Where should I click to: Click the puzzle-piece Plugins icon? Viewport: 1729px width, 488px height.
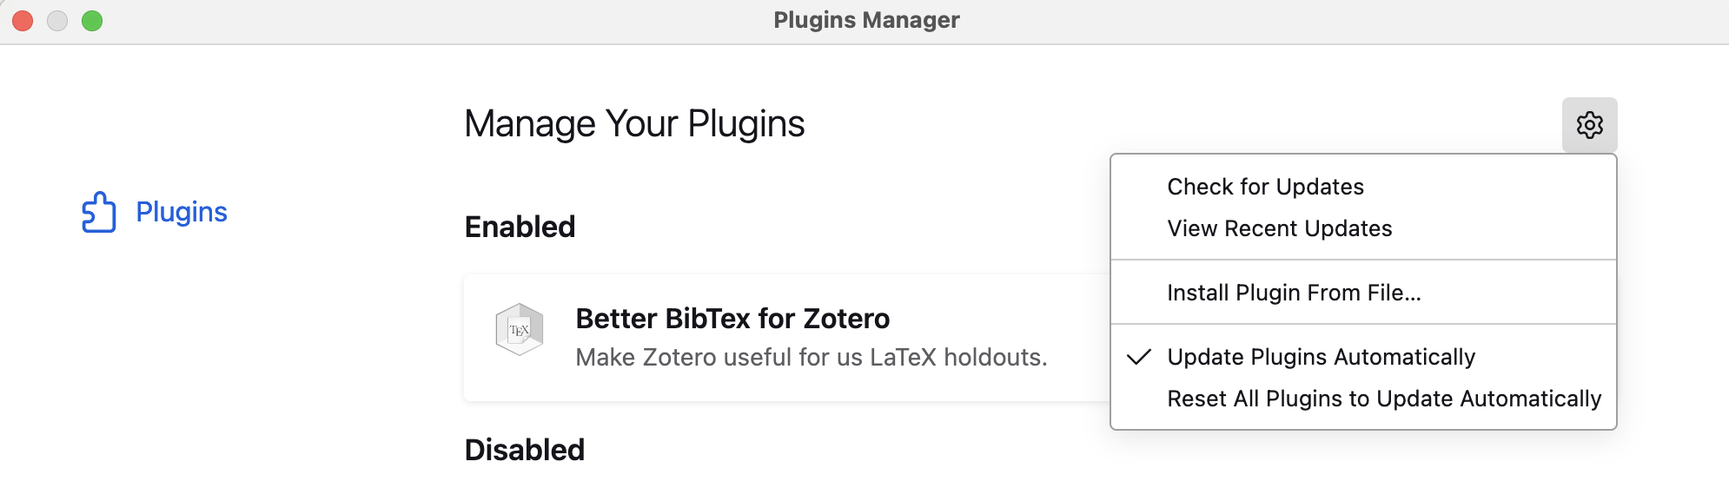coord(98,212)
